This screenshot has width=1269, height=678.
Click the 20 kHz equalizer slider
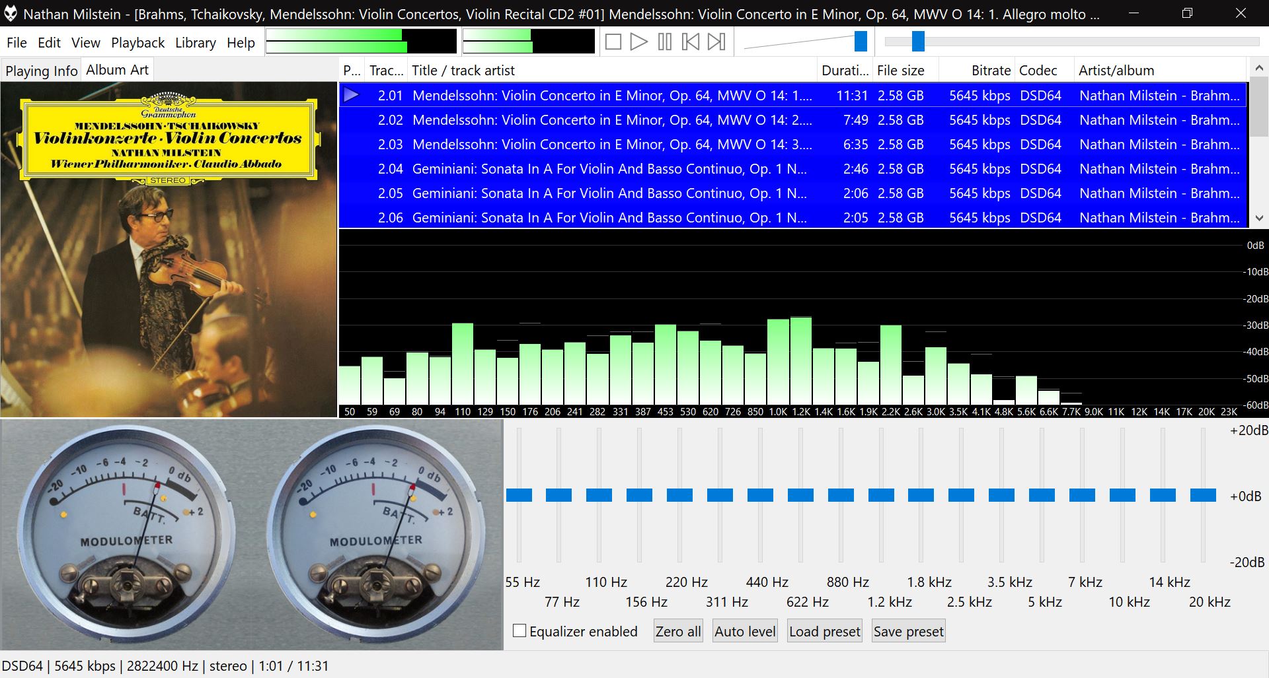click(1203, 495)
